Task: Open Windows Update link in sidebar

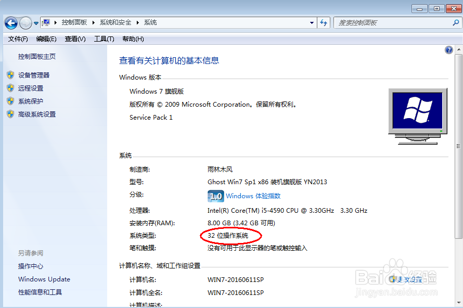Action: 44,279
